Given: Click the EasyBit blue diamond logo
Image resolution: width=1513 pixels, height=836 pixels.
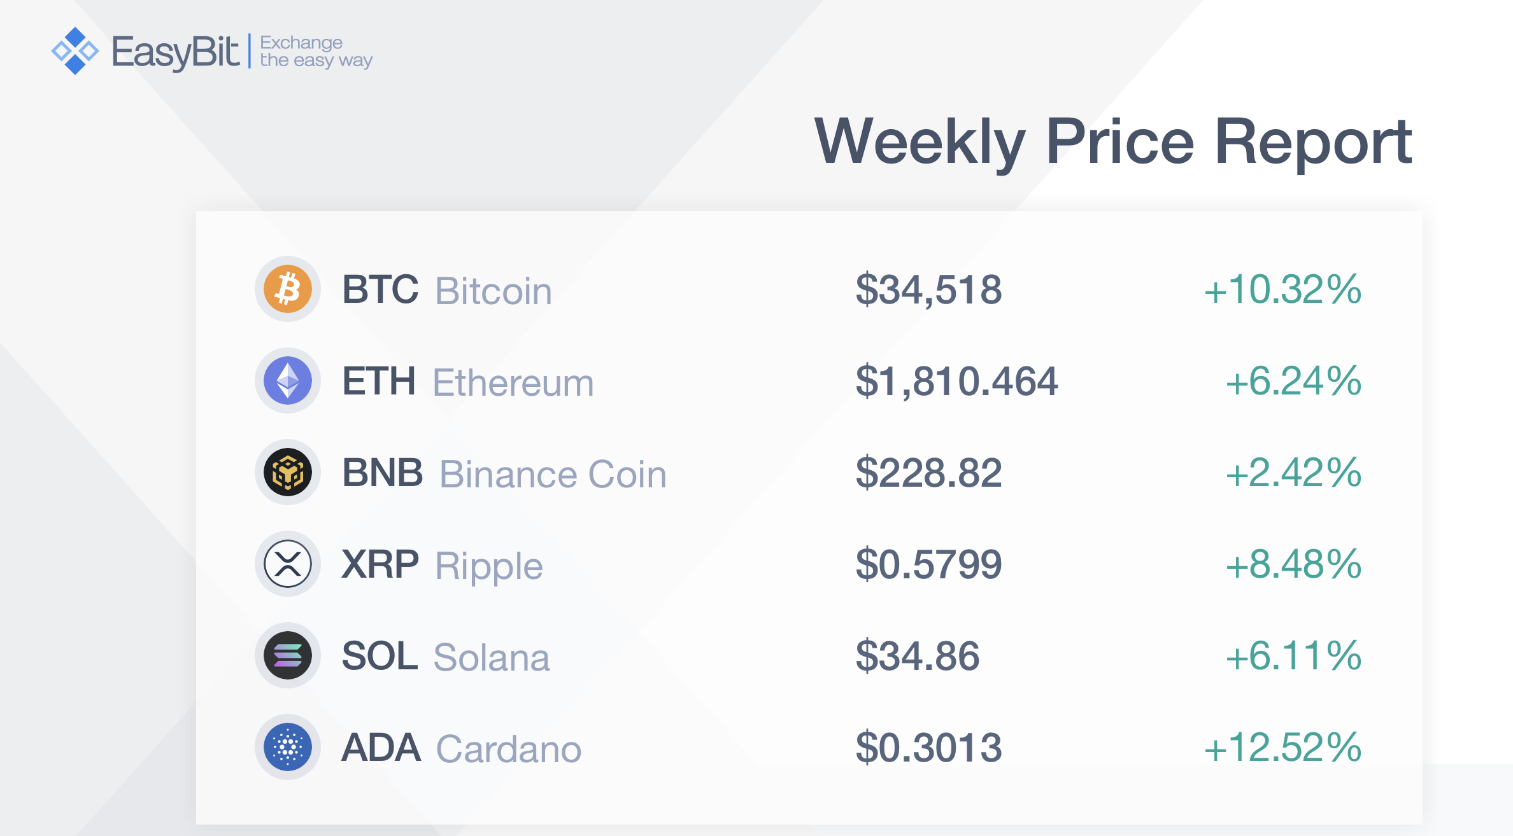Looking at the screenshot, I should coord(75,51).
